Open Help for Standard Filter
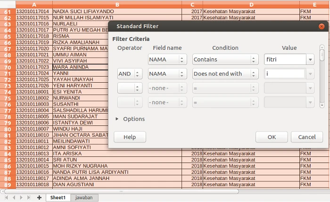 point(130,137)
